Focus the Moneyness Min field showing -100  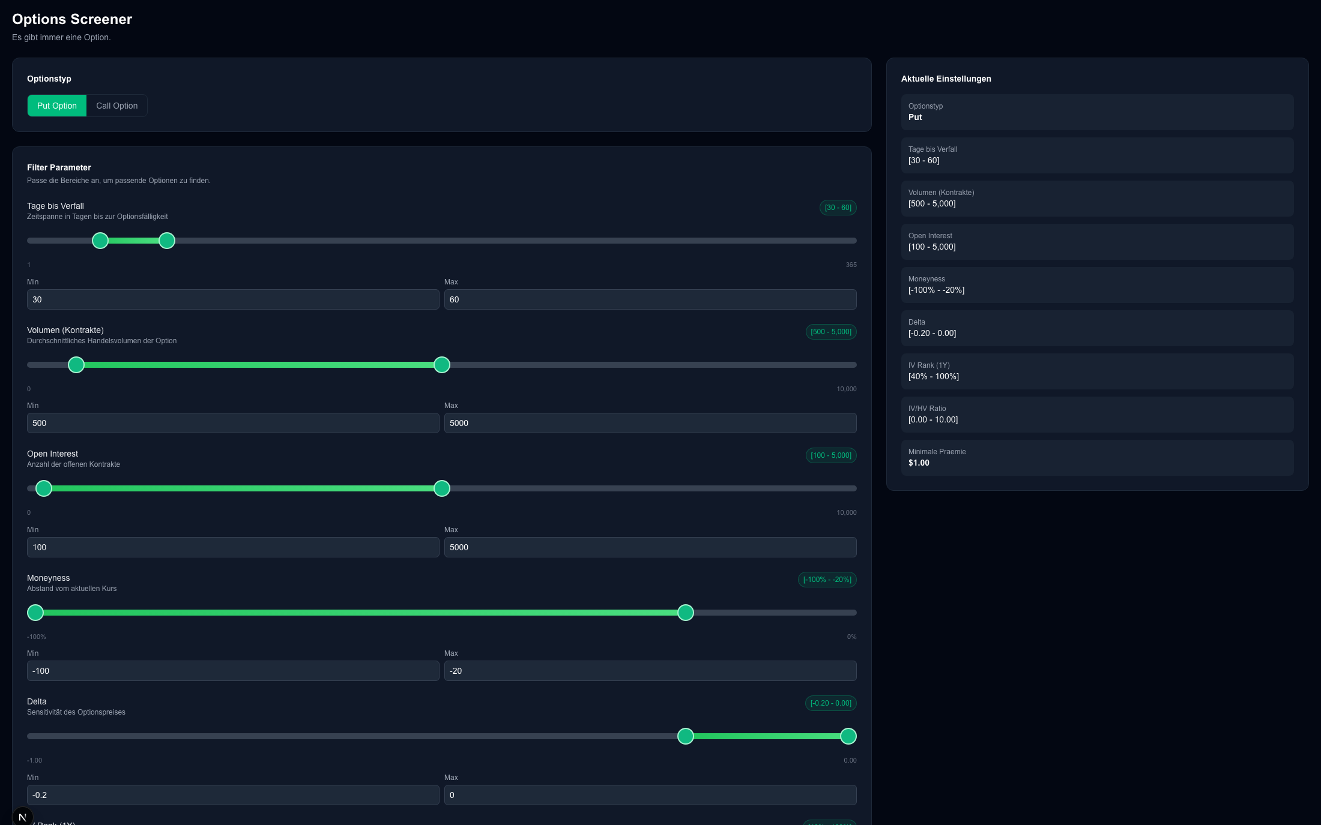pos(233,671)
